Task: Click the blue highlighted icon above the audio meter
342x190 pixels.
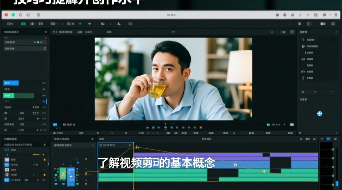Action: click(328, 139)
